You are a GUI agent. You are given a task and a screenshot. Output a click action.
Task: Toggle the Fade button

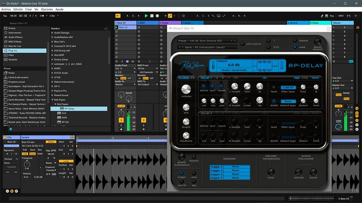pos(32,154)
